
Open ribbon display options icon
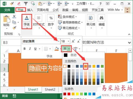coord(107,4)
